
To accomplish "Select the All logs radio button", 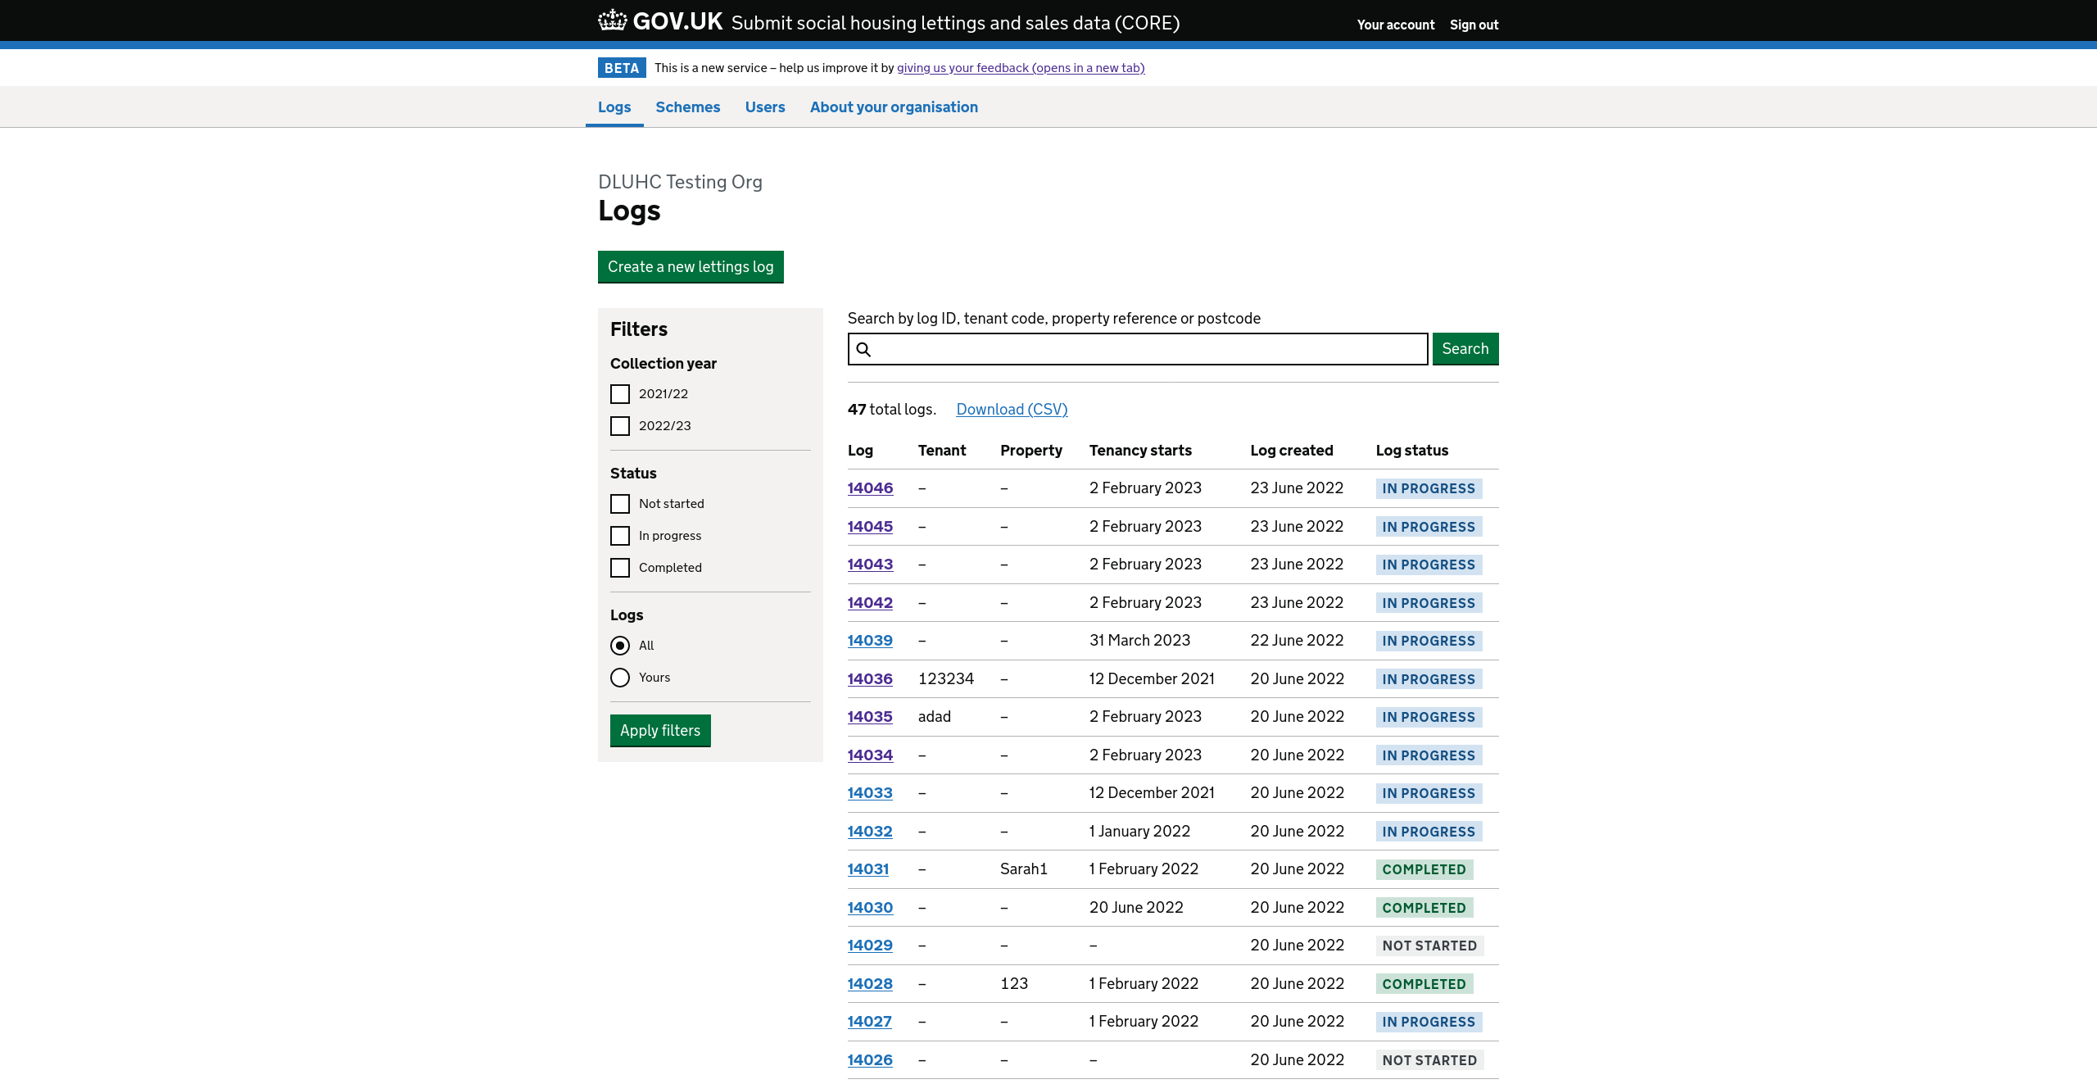I will click(x=620, y=646).
